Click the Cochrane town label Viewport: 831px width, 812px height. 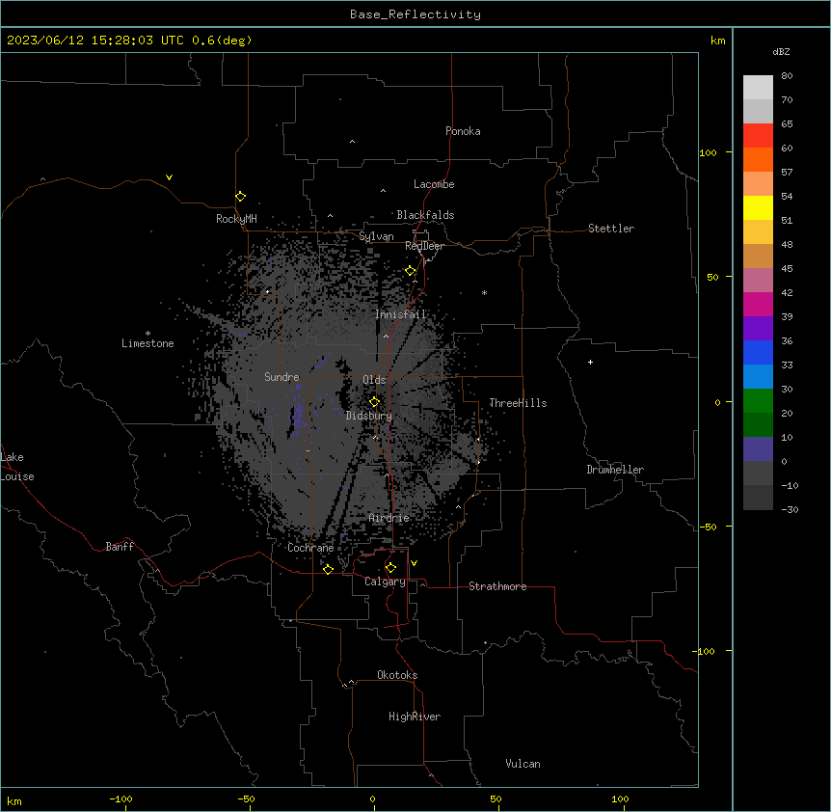coord(310,548)
